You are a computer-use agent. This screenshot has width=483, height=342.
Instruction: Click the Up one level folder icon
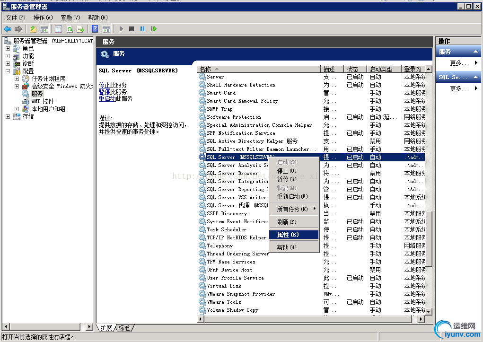[x=33, y=29]
